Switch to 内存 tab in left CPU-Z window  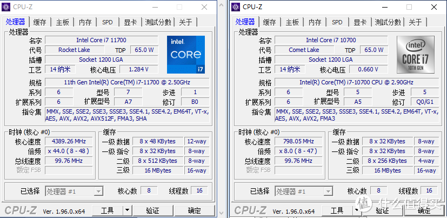[x=85, y=22]
